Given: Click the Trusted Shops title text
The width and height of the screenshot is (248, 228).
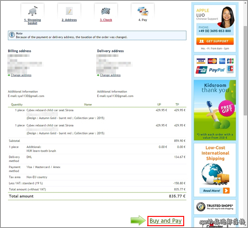Looking at the screenshot, I should [220, 206].
